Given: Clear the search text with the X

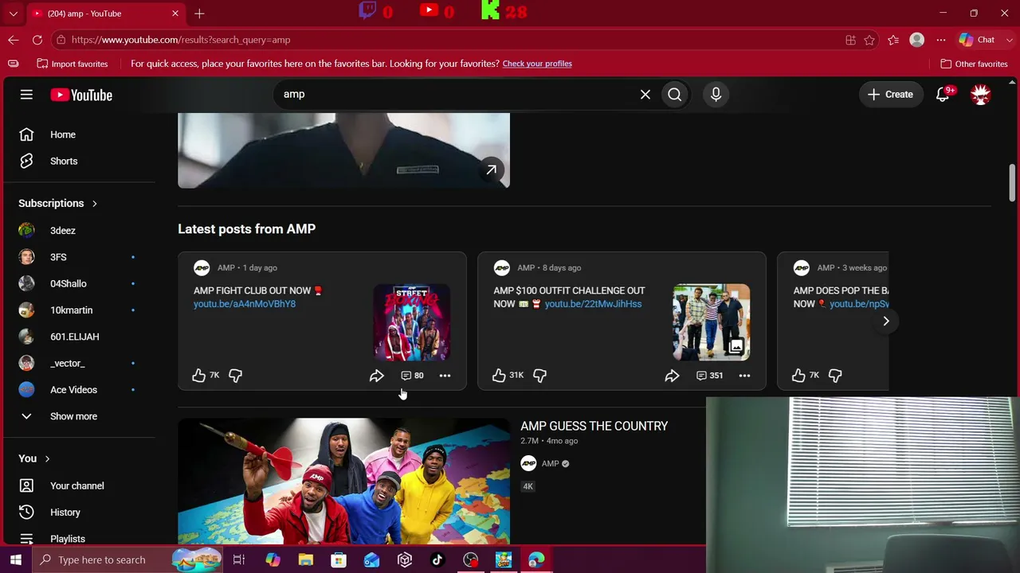Looking at the screenshot, I should point(645,95).
